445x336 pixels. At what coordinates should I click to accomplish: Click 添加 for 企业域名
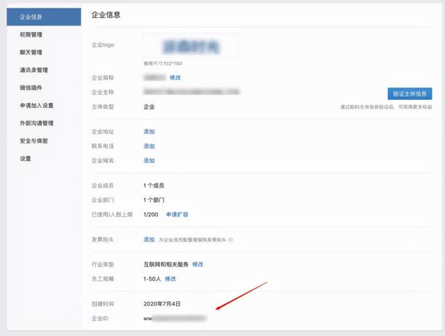click(149, 160)
